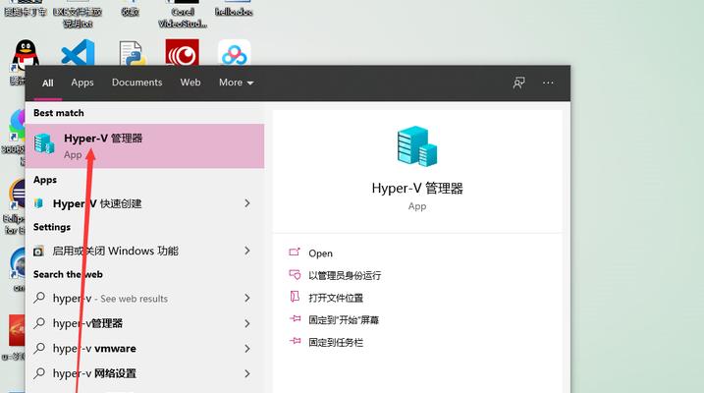Open the Hyper-V 管理器 best match result
Viewport: 704px width, 393px height.
pos(144,146)
